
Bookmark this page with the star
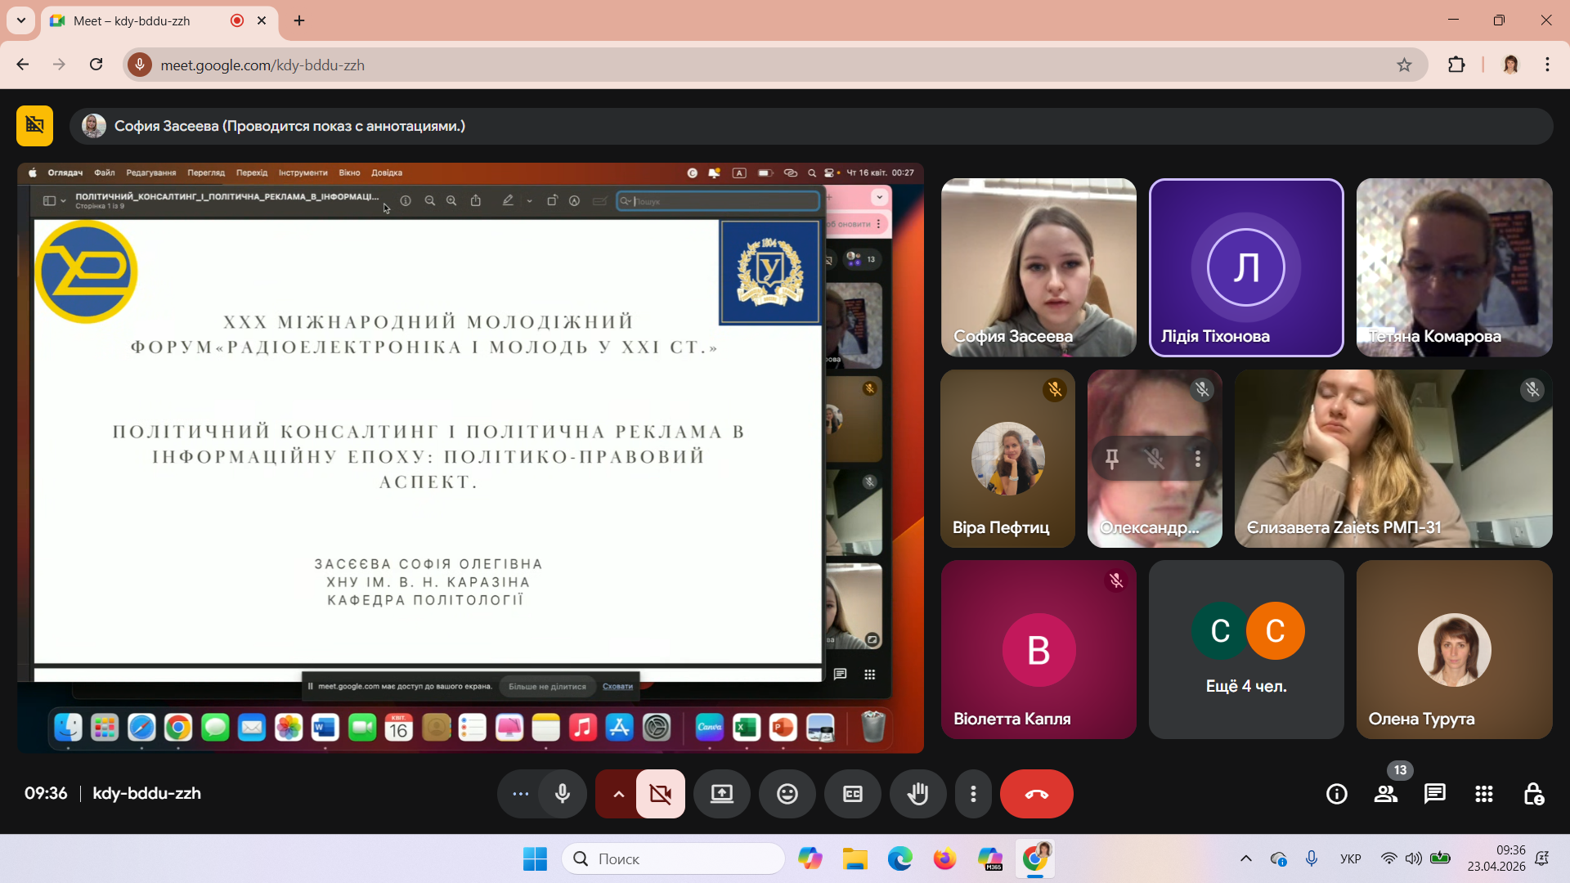tap(1404, 65)
